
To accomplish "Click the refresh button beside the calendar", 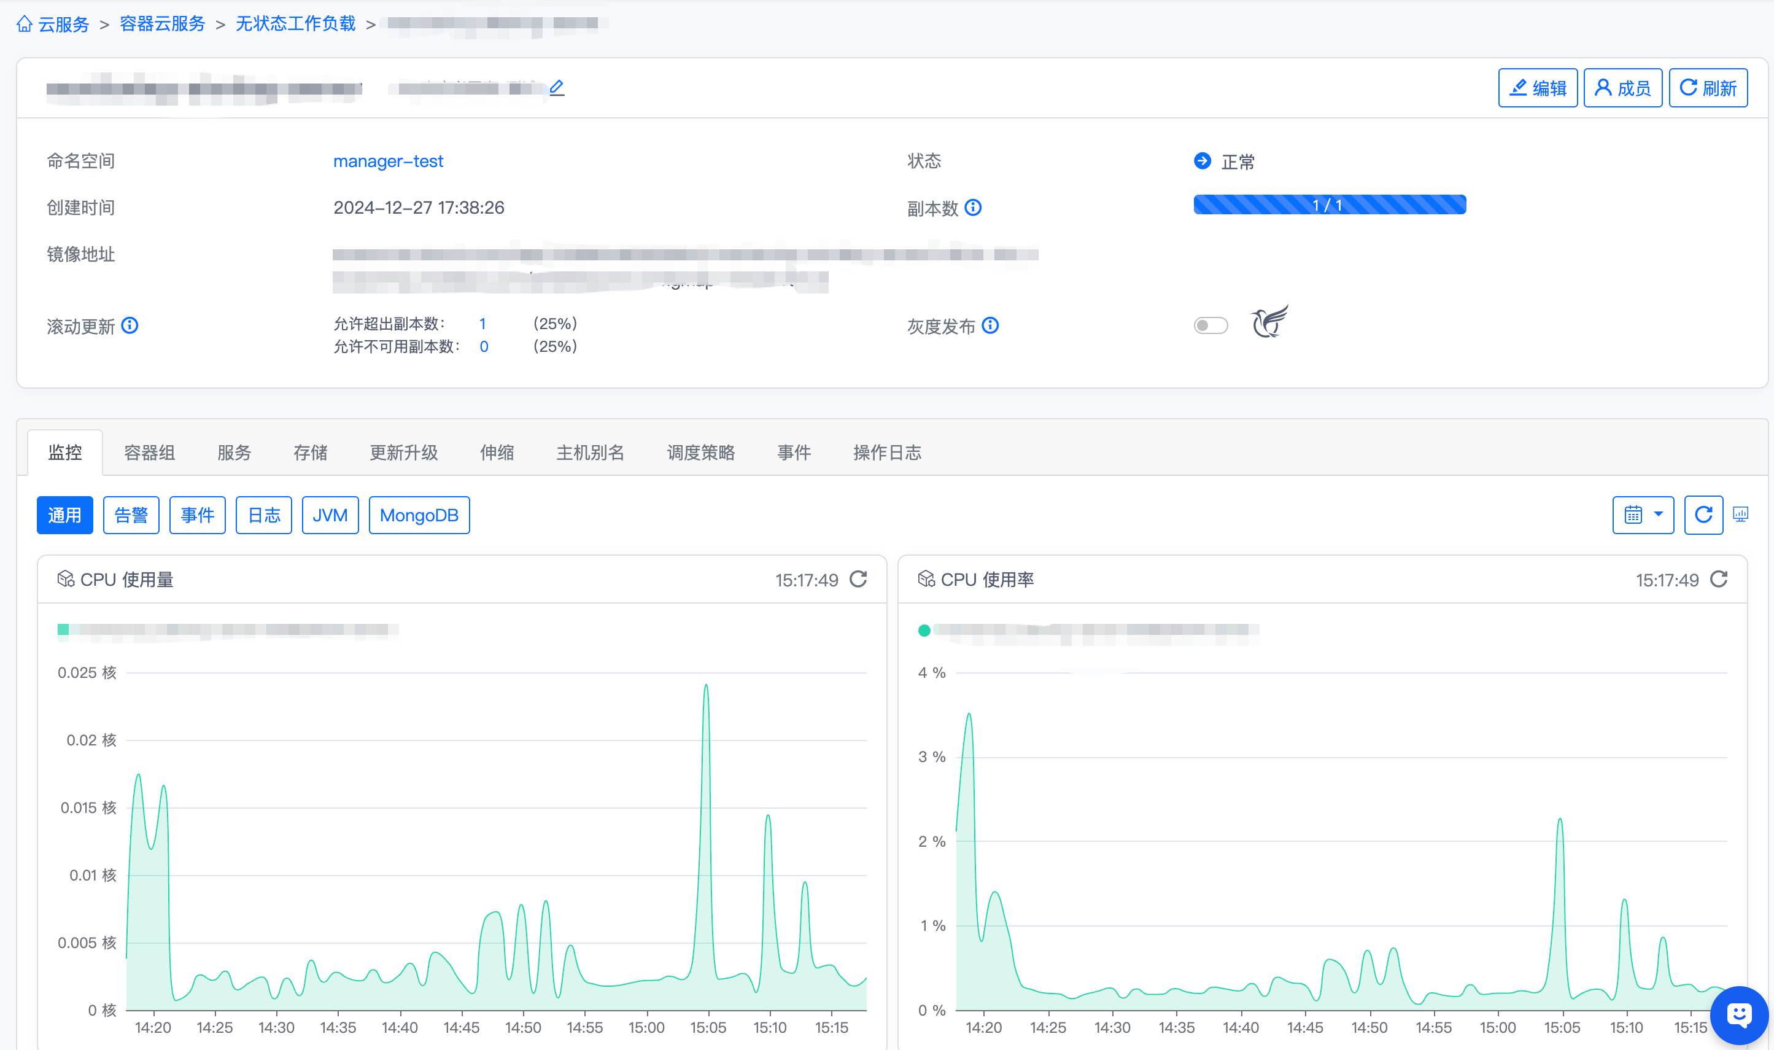I will coord(1703,515).
